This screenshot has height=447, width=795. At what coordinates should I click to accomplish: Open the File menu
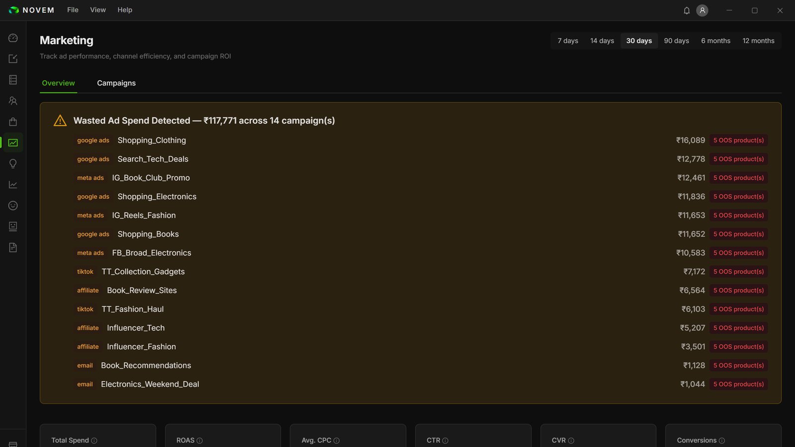click(x=73, y=10)
